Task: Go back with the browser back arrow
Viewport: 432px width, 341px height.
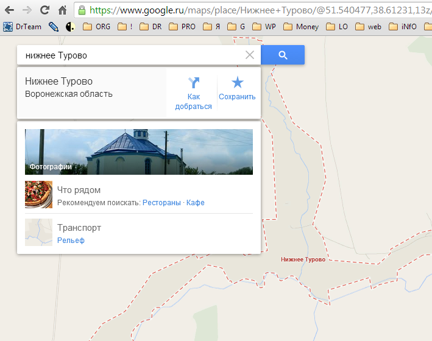Action: (9, 10)
